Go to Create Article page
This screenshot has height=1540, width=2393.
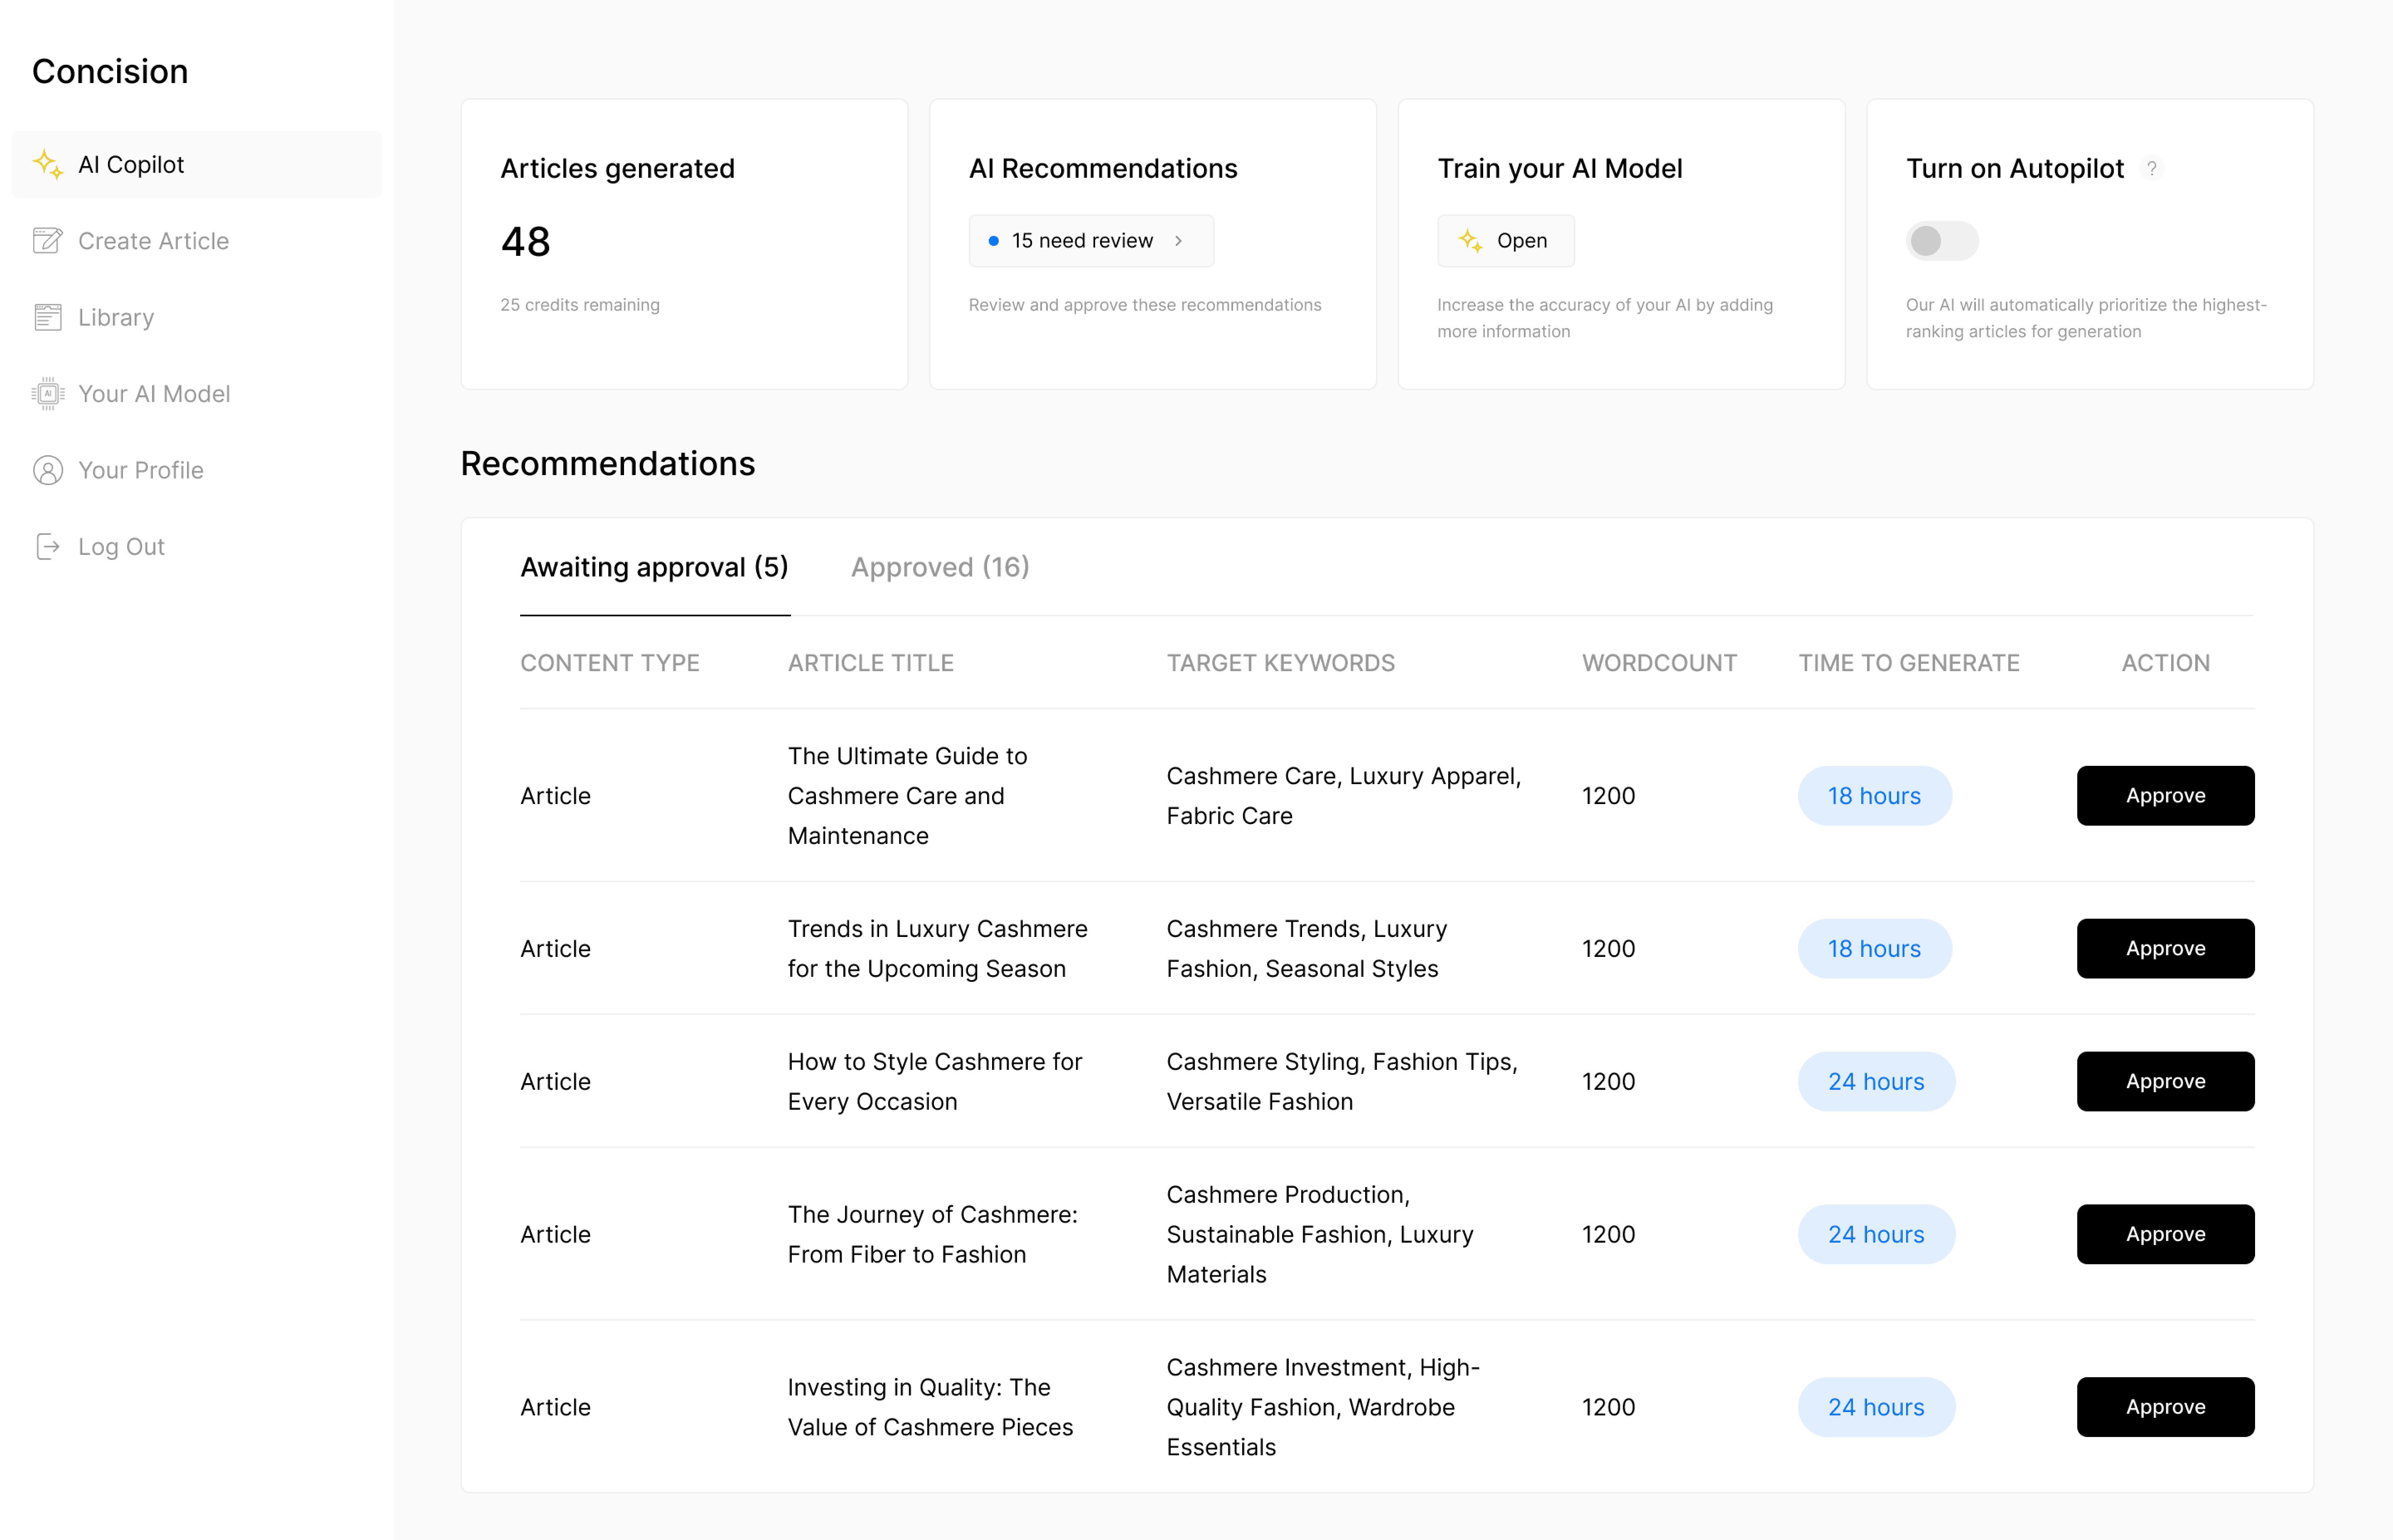coord(197,241)
